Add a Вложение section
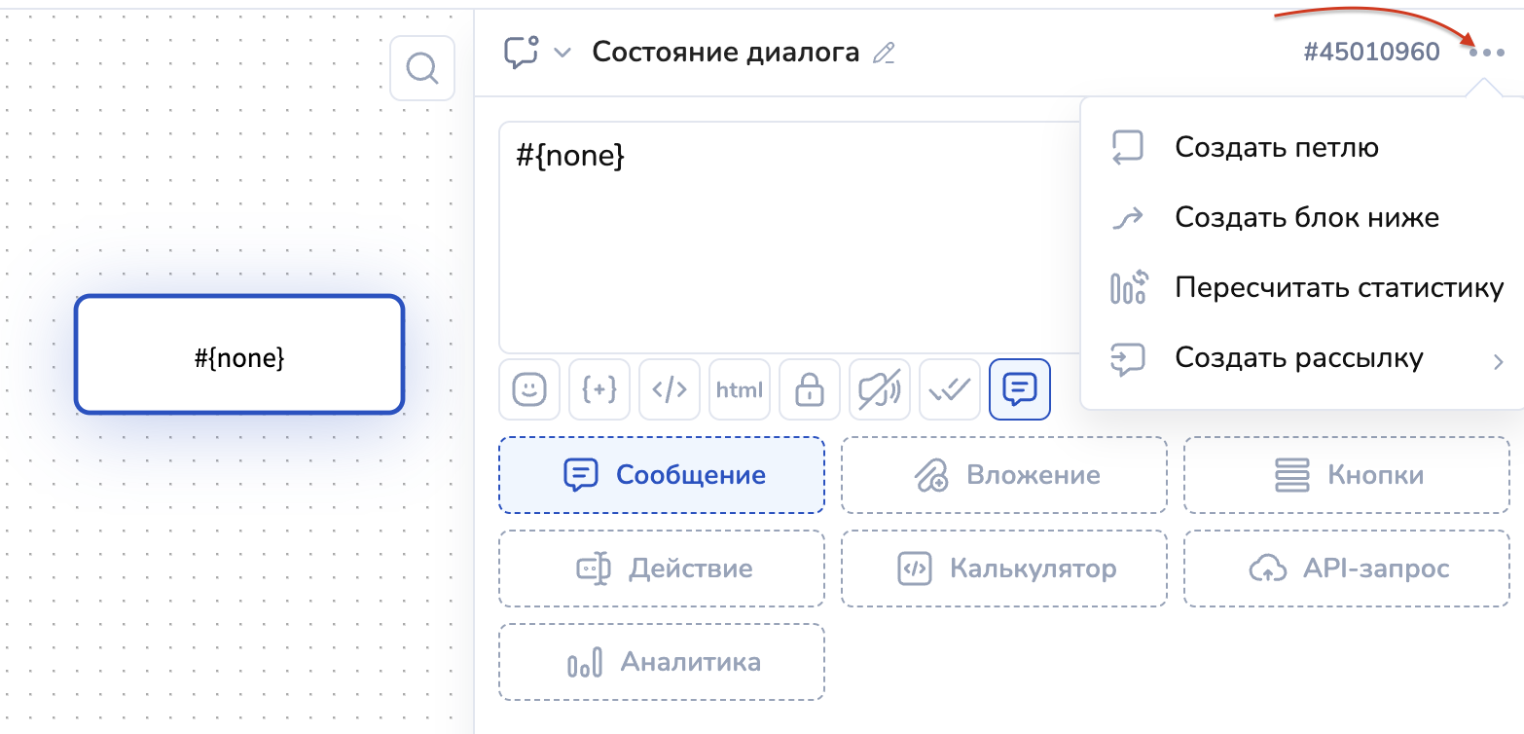The width and height of the screenshot is (1524, 734). (x=1003, y=475)
